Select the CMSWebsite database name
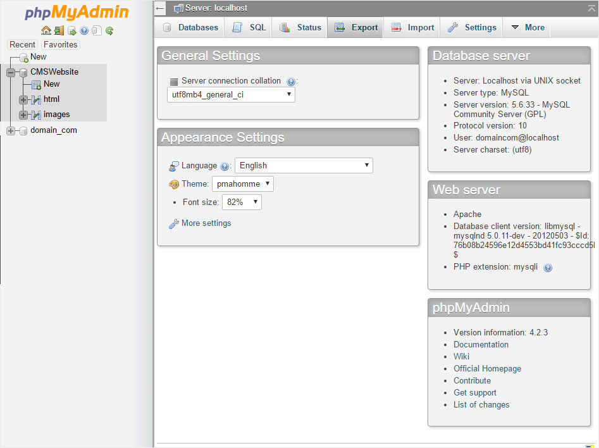Screen dimensions: 599x448 (54, 72)
